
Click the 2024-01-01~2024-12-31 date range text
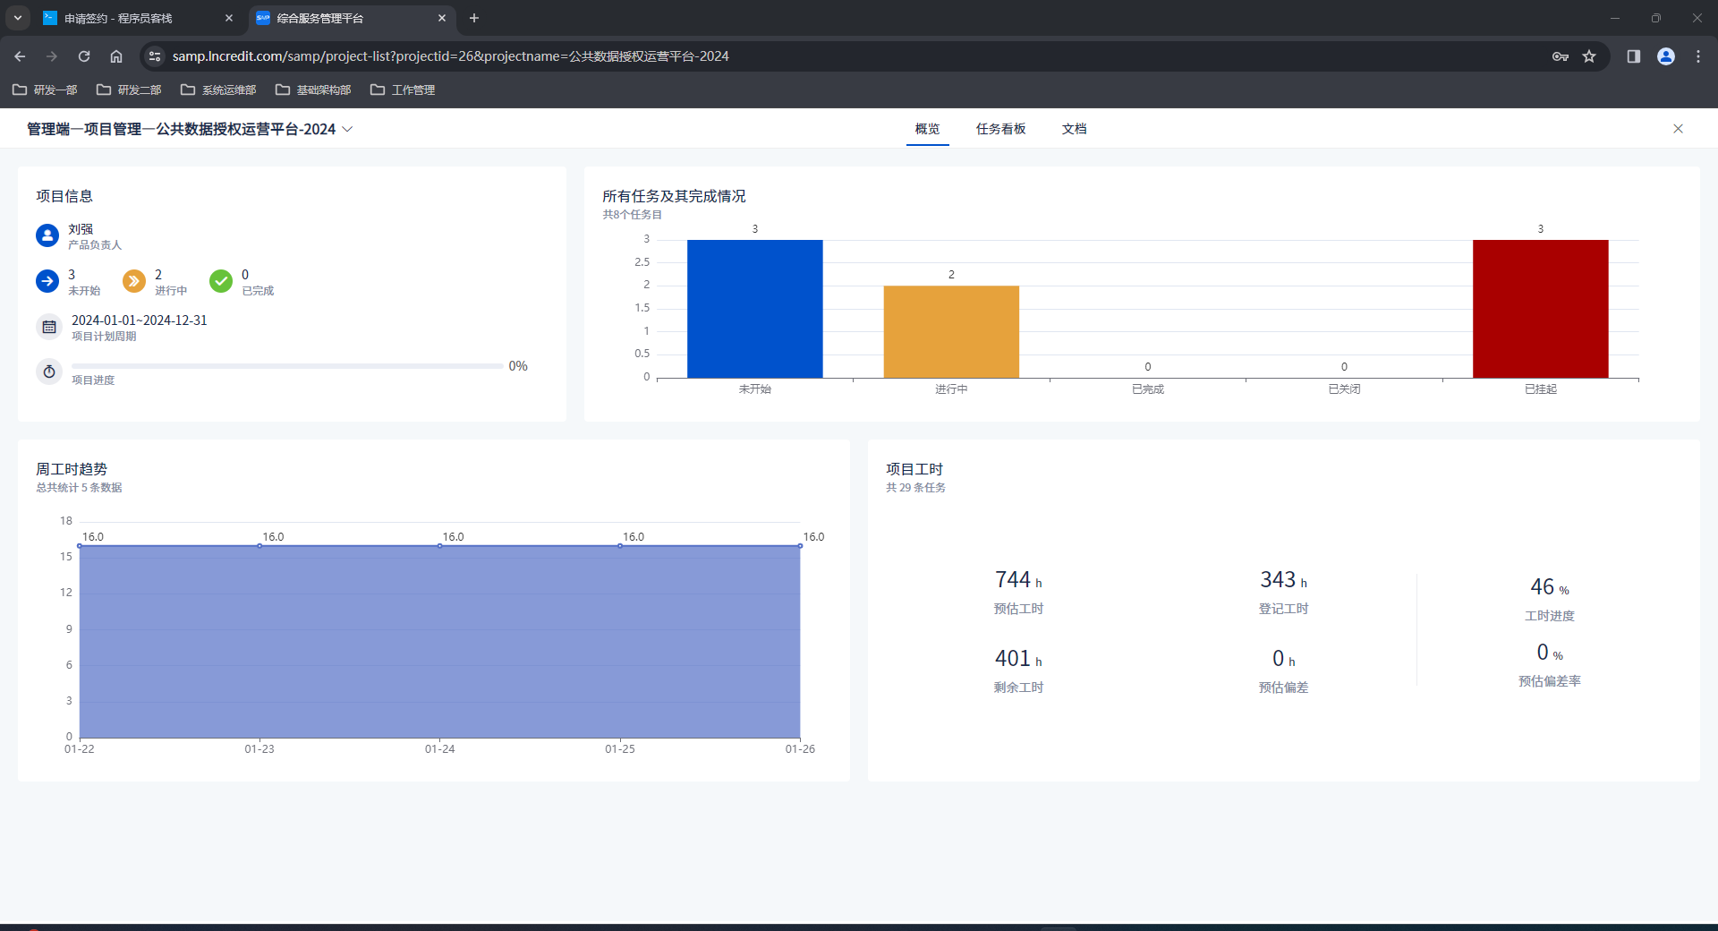(x=140, y=320)
